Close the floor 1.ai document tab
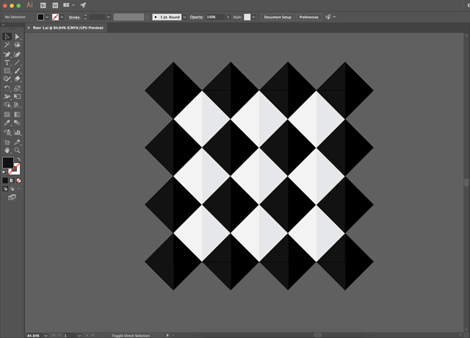The width and height of the screenshot is (470, 338). pos(29,28)
